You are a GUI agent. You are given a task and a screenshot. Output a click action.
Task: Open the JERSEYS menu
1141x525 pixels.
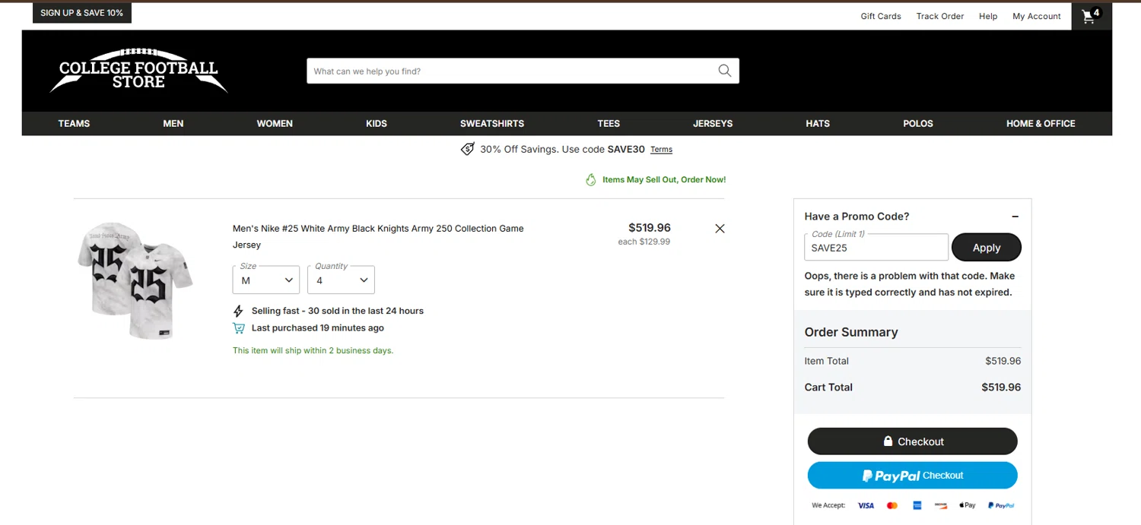click(713, 123)
